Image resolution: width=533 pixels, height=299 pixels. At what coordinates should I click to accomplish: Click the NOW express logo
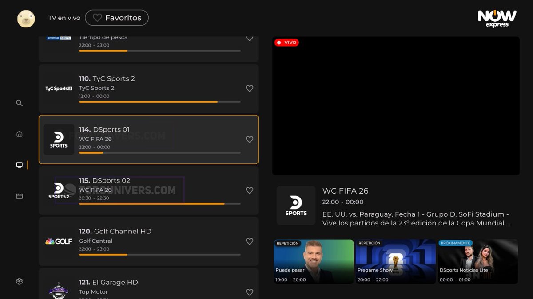[x=497, y=19]
